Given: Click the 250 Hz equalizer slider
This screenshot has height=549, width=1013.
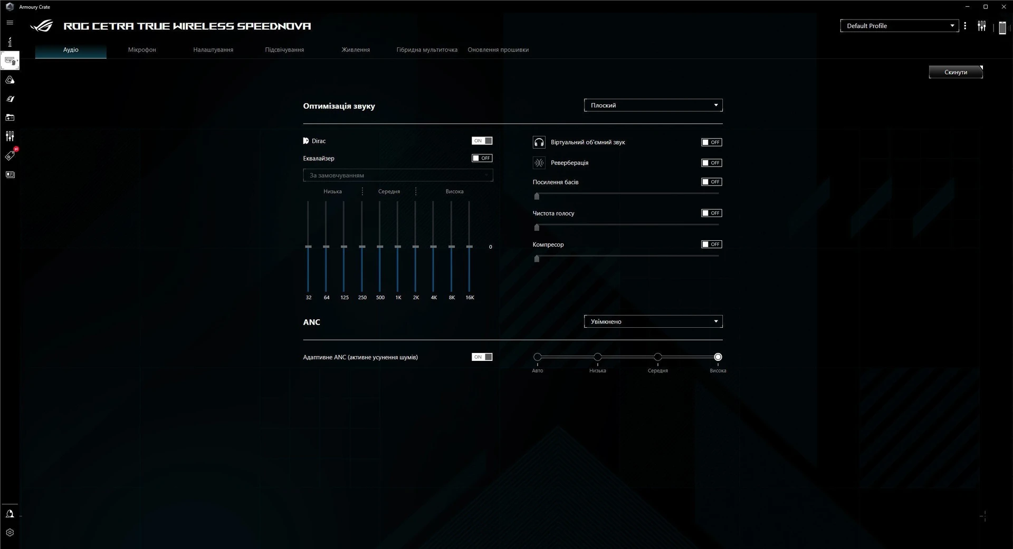Looking at the screenshot, I should 362,247.
